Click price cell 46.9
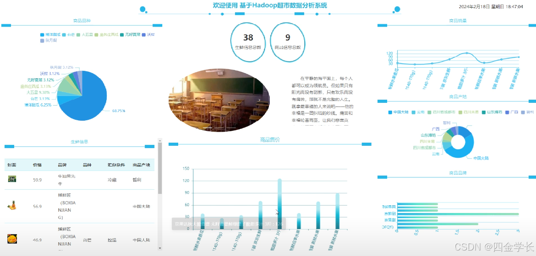 37,240
